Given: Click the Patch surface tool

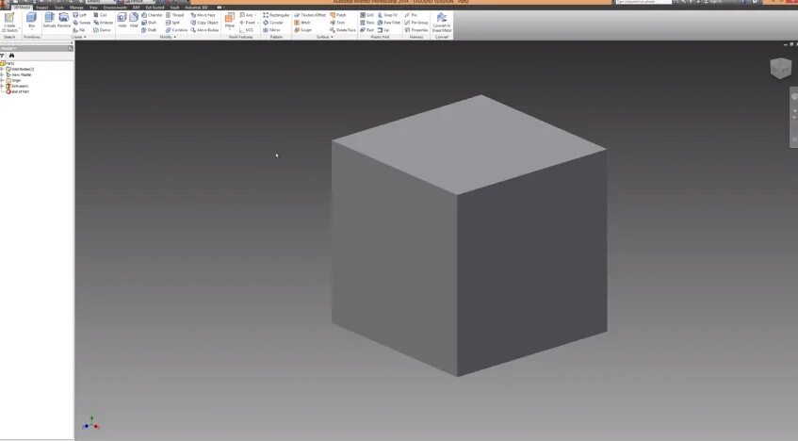Looking at the screenshot, I should [x=338, y=15].
